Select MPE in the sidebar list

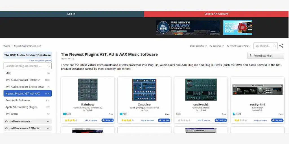27,73
